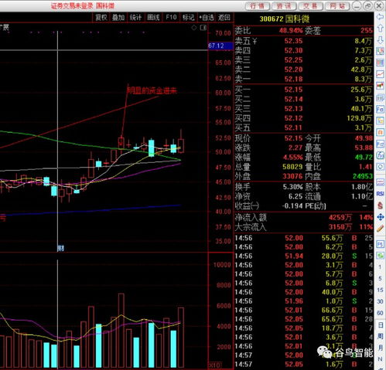The height and width of the screenshot is (370, 386).
Task: Click the diamond marker atop the chart
Action: (x=194, y=28)
